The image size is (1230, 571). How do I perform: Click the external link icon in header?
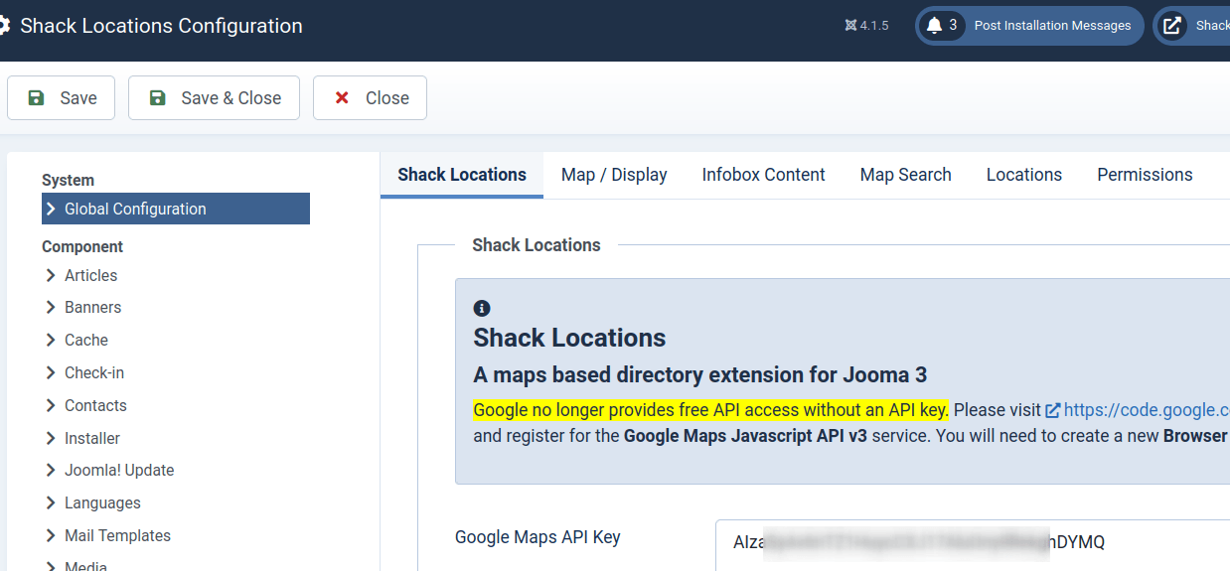pos(1172,26)
